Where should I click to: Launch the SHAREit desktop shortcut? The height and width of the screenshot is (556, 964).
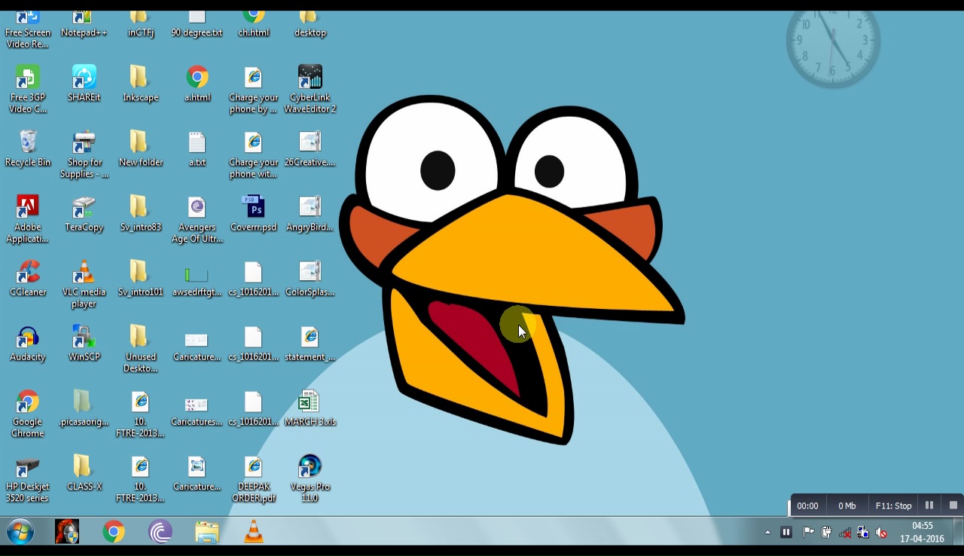(x=84, y=84)
